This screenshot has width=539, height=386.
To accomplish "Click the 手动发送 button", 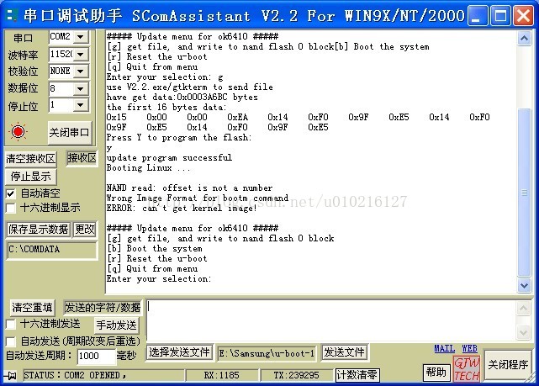I will (x=117, y=325).
